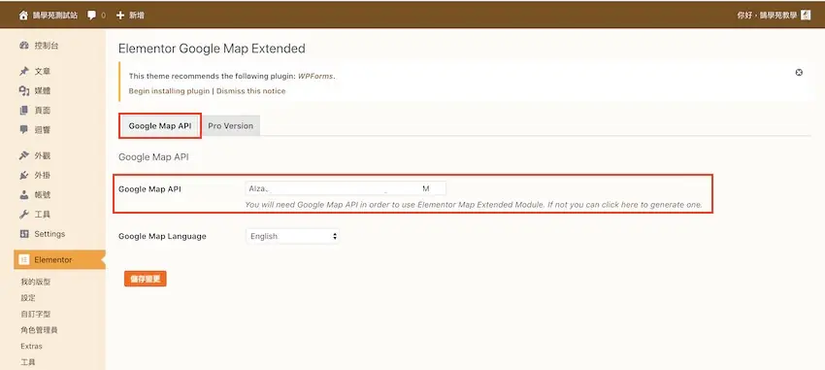
Task: Click the Begin installing plugin link
Action: 169,91
